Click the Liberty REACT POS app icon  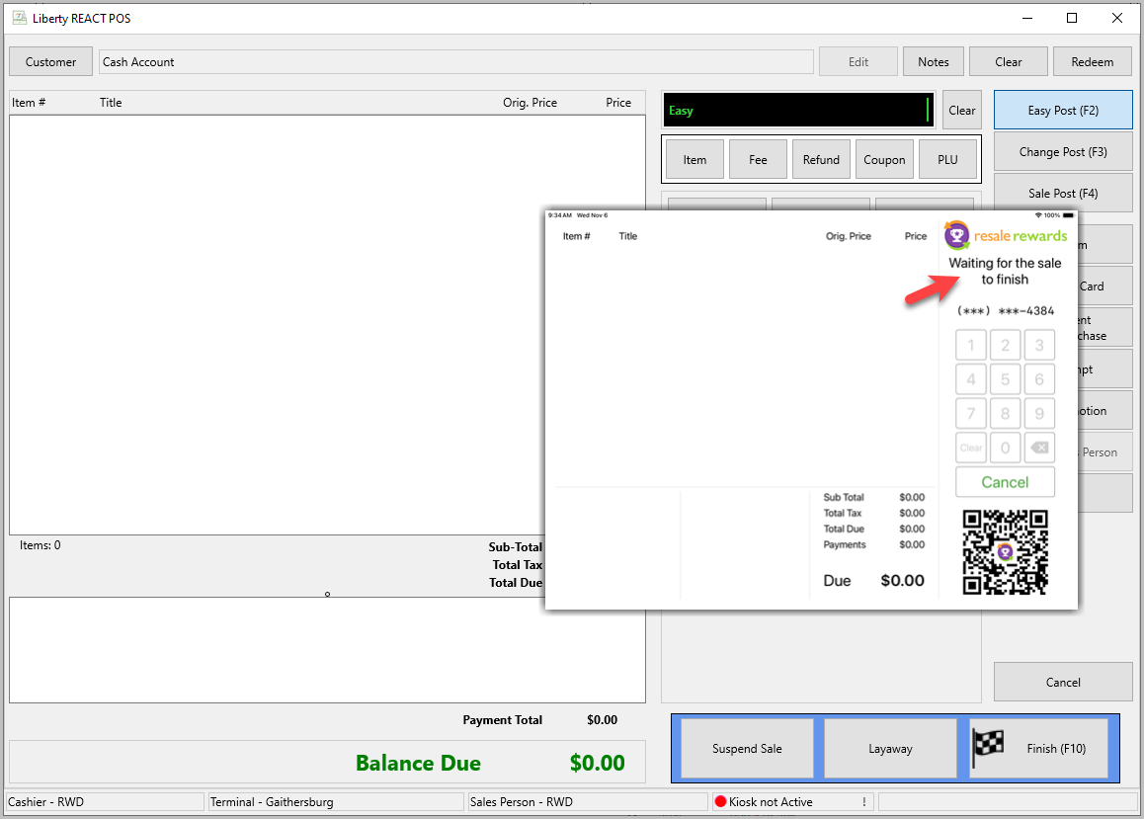click(20, 18)
